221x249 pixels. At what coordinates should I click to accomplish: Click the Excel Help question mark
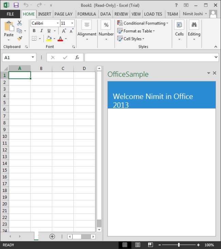tap(176, 5)
